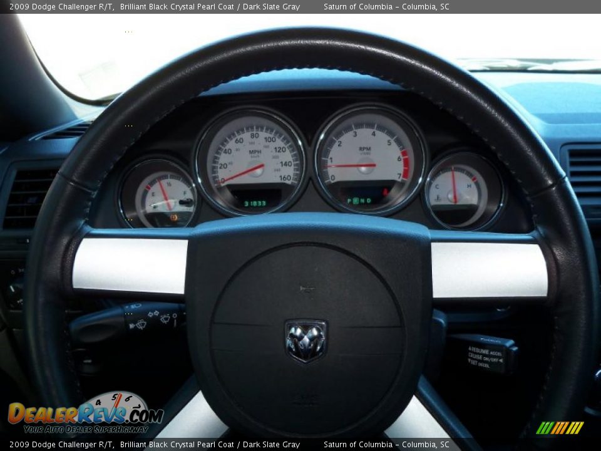Click 'Saturn of Columbia' in the top caption
This screenshot has height=451, width=601.
(x=358, y=6)
